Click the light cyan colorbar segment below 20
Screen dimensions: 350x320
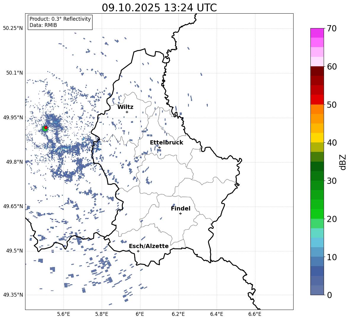[317, 233]
